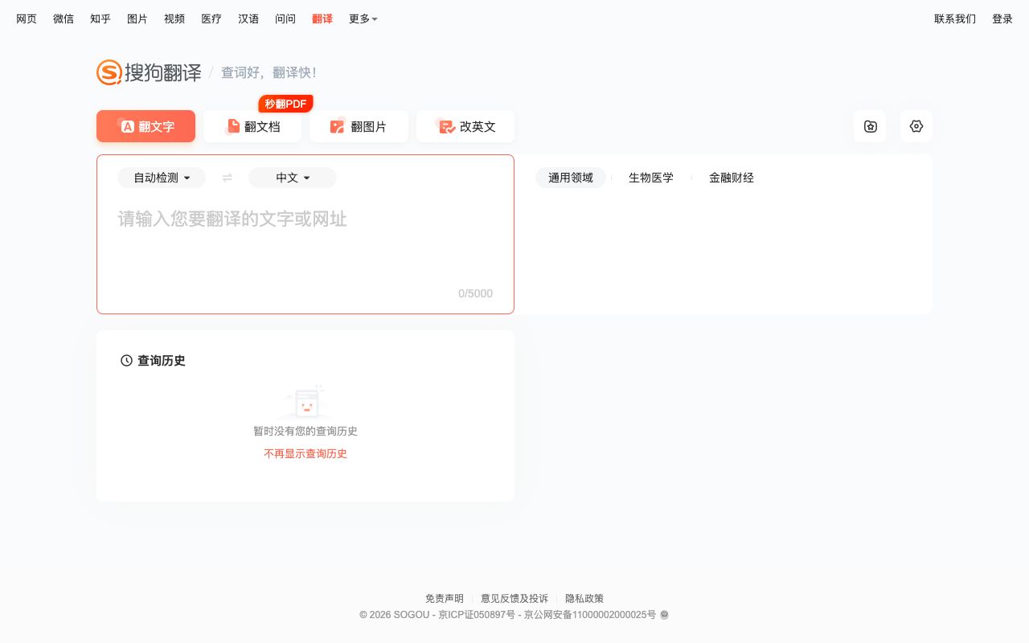Open the 更多 dropdown in the top navigation
The height and width of the screenshot is (643, 1029).
(363, 18)
